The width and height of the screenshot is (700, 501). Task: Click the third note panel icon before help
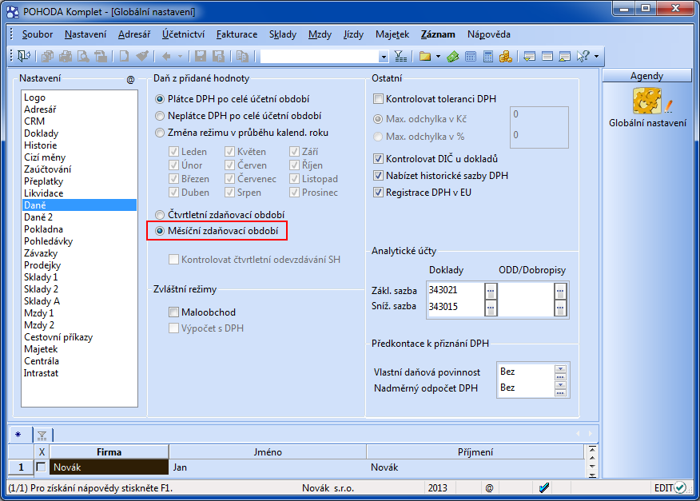coord(565,56)
